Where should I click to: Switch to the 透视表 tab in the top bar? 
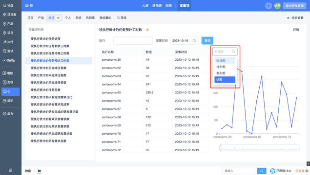pos(157,6)
